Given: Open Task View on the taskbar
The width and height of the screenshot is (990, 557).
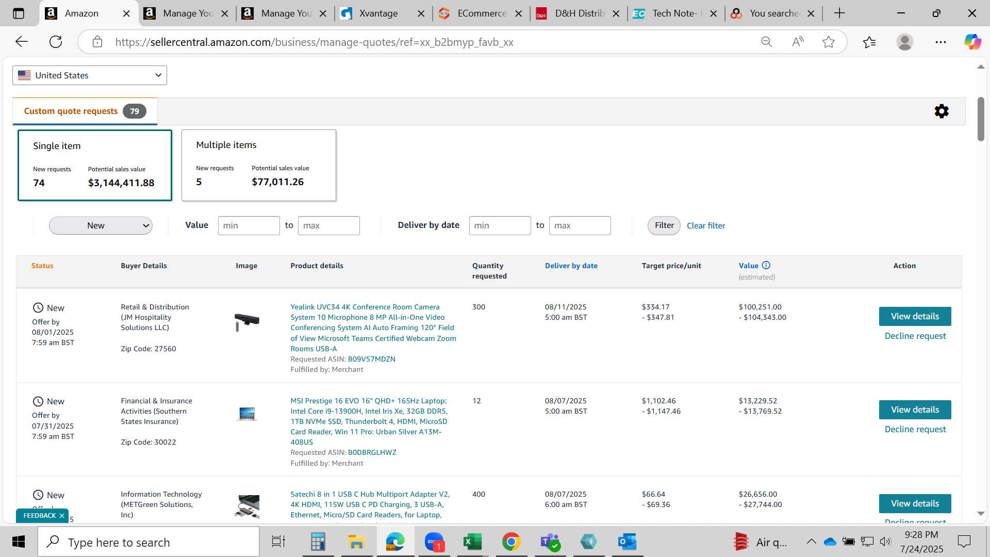Looking at the screenshot, I should click(278, 542).
